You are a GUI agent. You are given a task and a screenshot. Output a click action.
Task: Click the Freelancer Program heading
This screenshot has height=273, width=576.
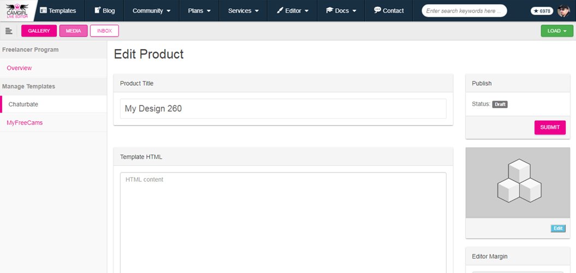point(30,50)
